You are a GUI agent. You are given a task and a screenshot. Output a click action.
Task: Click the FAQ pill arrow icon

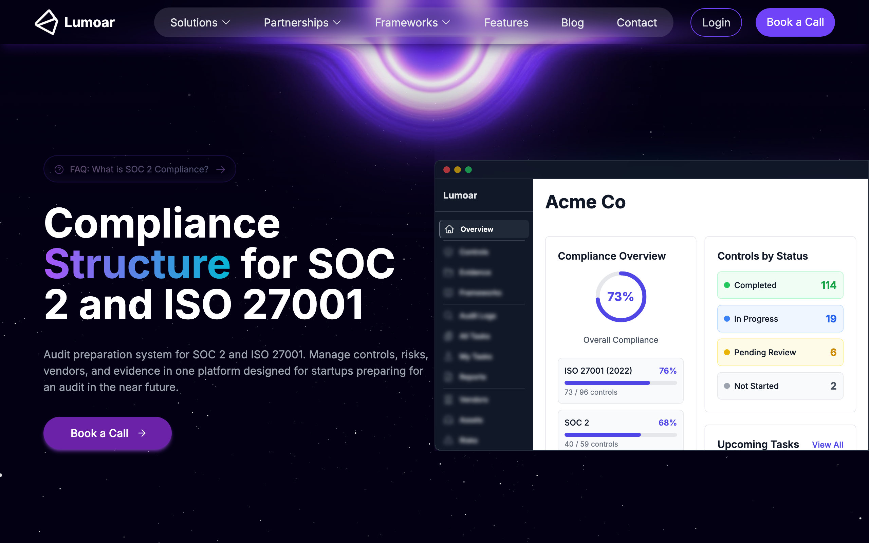[221, 169]
